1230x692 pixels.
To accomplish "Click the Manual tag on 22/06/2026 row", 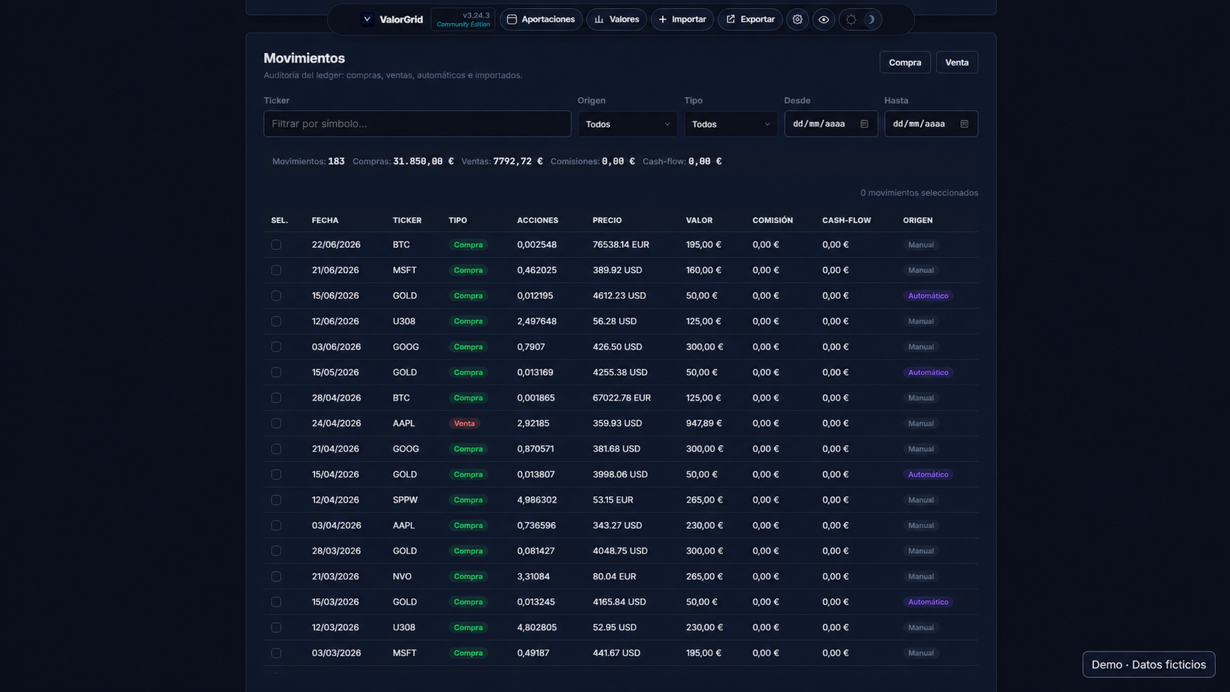I will tap(920, 245).
